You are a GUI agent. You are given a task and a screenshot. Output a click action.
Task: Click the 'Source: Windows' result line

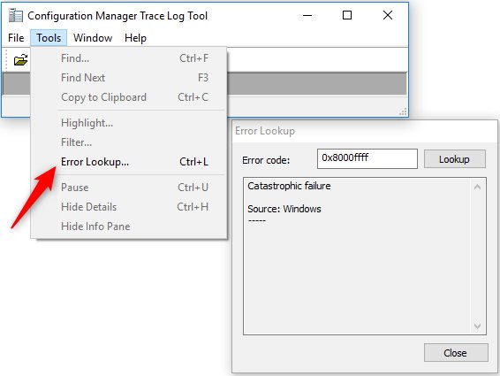pos(284,209)
